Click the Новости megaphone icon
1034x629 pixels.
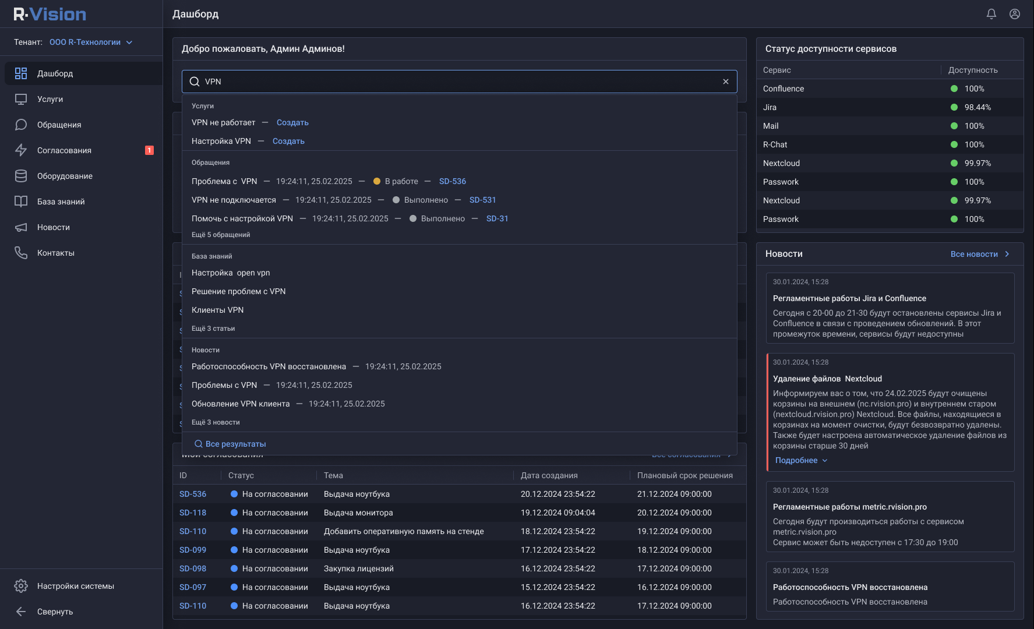[21, 227]
